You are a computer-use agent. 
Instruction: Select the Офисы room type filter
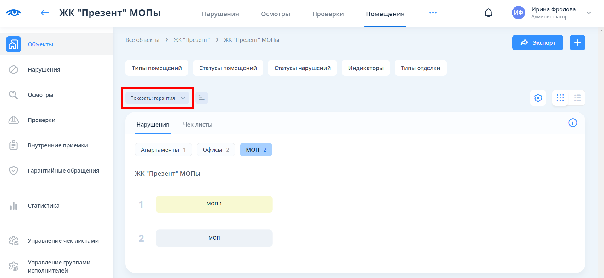216,150
